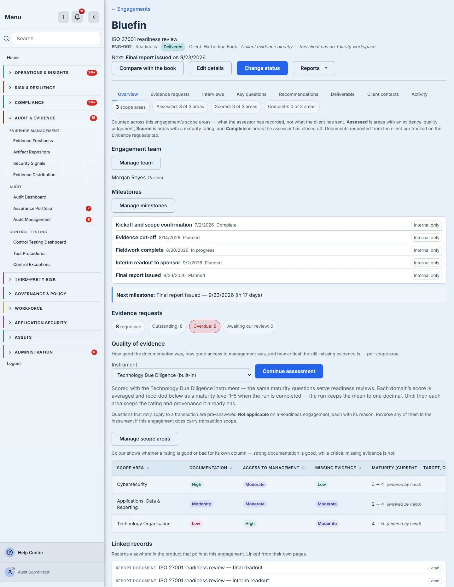Collapse the Audit & Evidence section
This screenshot has width=454, height=587.
pyautogui.click(x=52, y=118)
